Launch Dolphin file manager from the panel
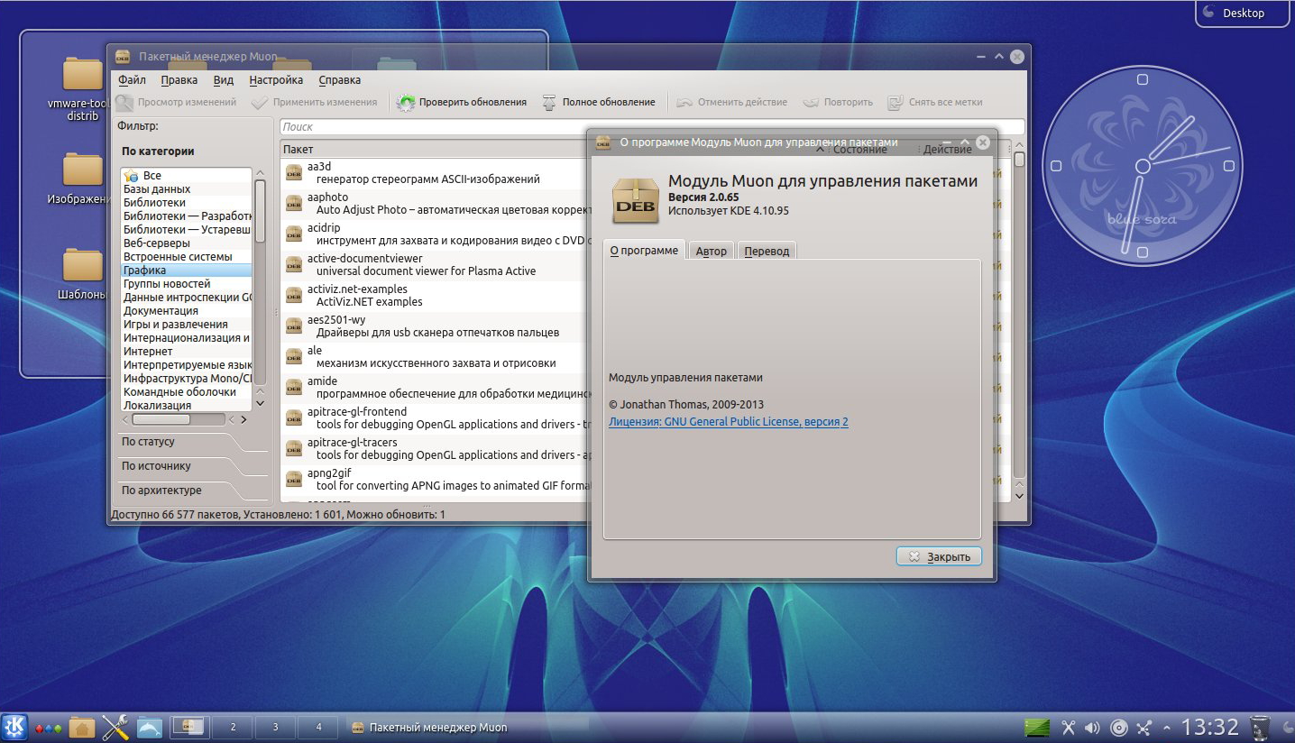Image resolution: width=1295 pixels, height=743 pixels. pos(150,727)
